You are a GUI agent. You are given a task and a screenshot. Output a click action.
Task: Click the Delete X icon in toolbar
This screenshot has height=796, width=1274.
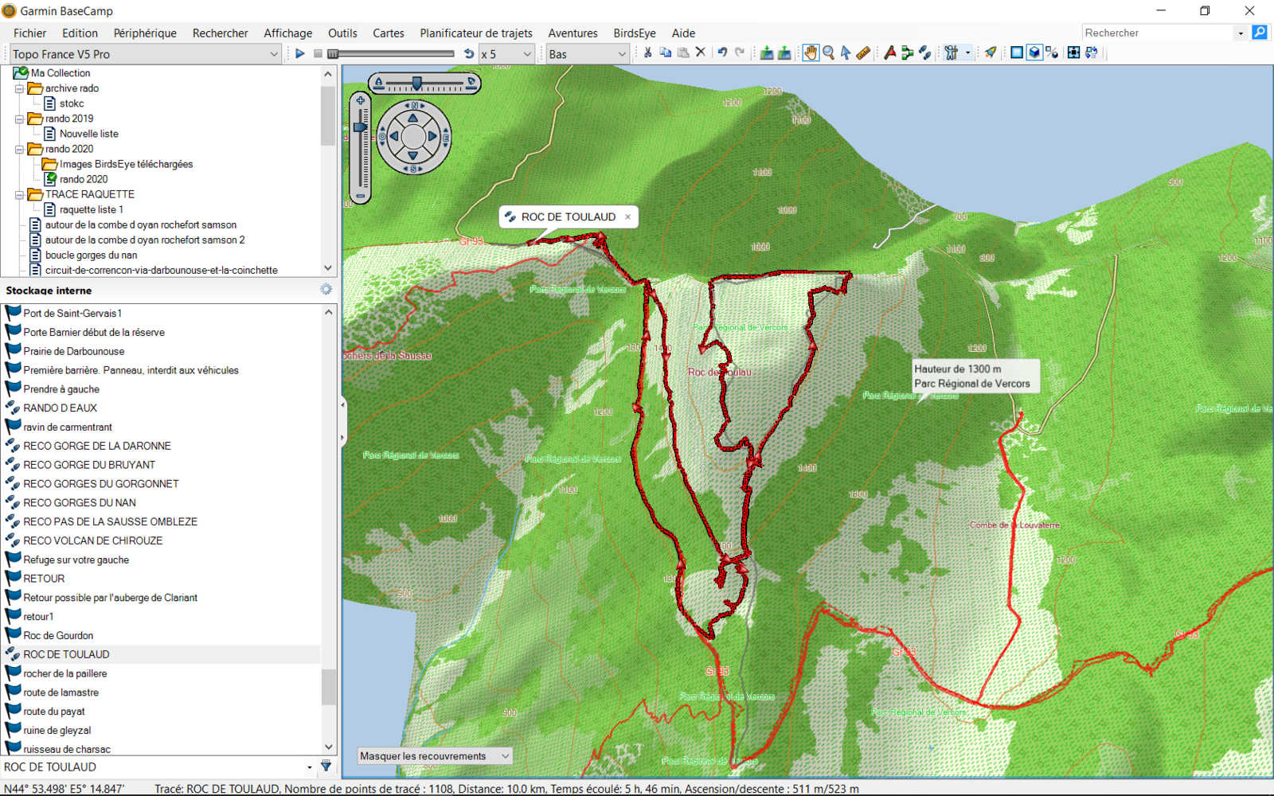(x=701, y=53)
